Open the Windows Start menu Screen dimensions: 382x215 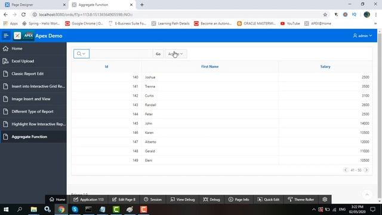(x=6, y=210)
